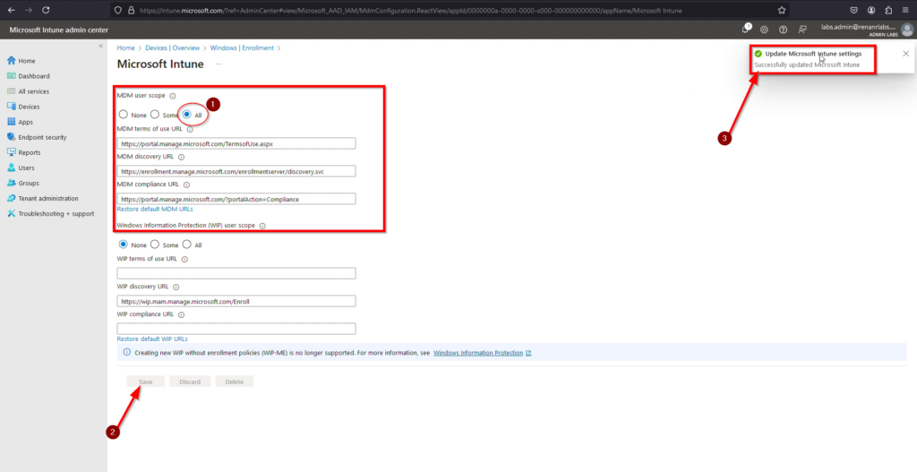Screen dimensions: 917x472
Task: Click MDM compliance URL field
Action: [236, 199]
